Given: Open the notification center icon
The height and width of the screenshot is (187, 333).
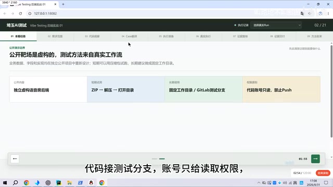Looking at the screenshot, I should (326, 183).
